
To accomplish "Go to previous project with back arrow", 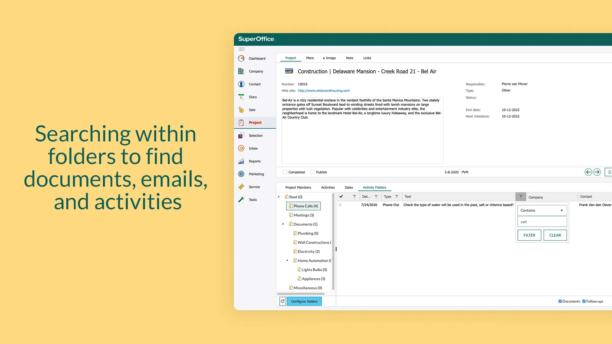I will point(588,172).
